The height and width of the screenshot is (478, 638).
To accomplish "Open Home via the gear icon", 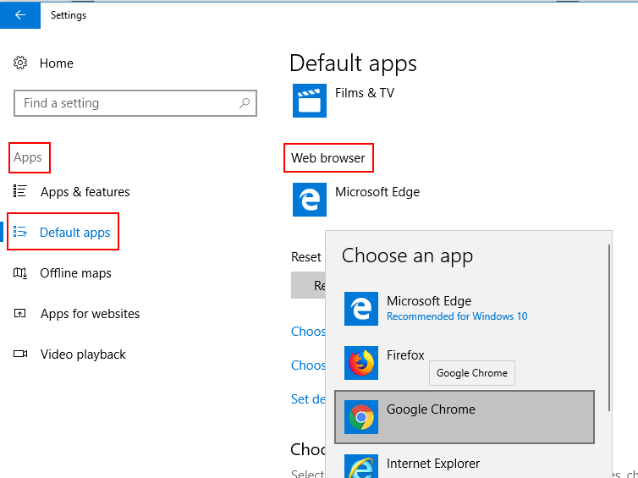I will point(20,63).
